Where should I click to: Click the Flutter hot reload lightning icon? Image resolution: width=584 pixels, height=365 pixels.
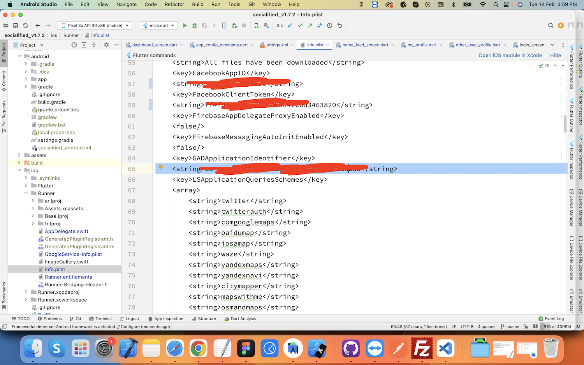coord(214,26)
